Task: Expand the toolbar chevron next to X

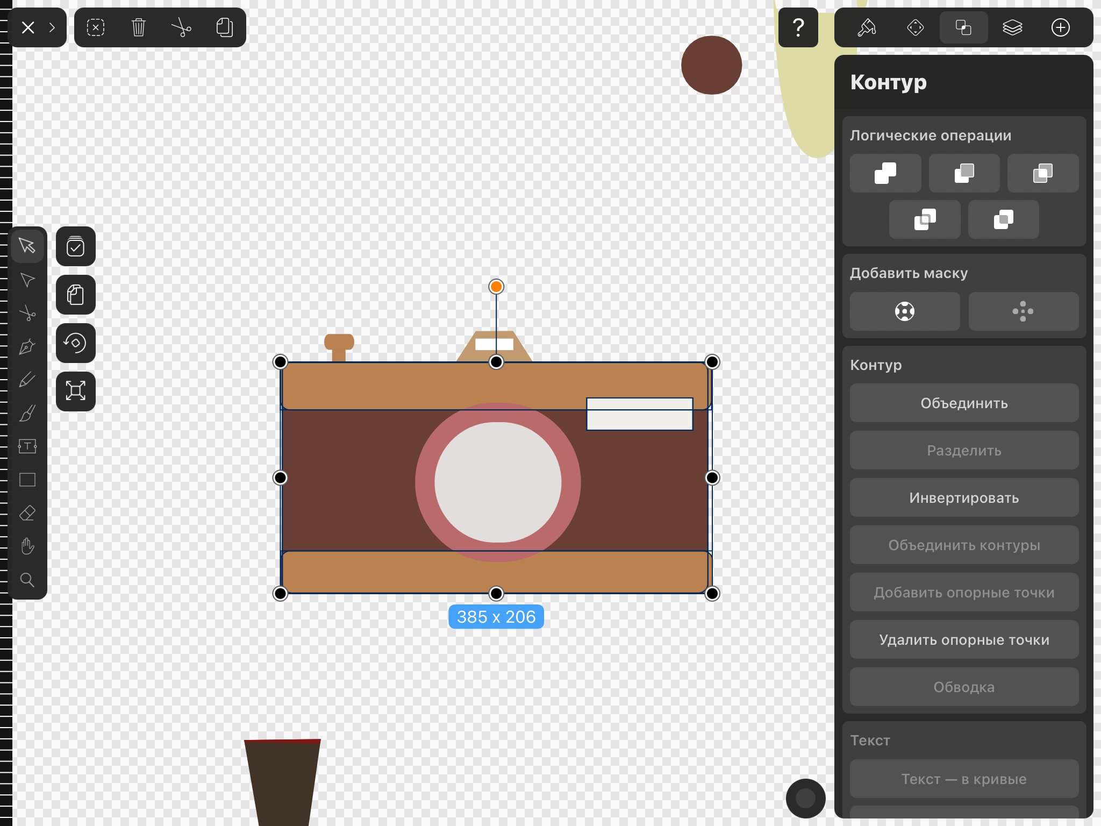Action: 52,27
